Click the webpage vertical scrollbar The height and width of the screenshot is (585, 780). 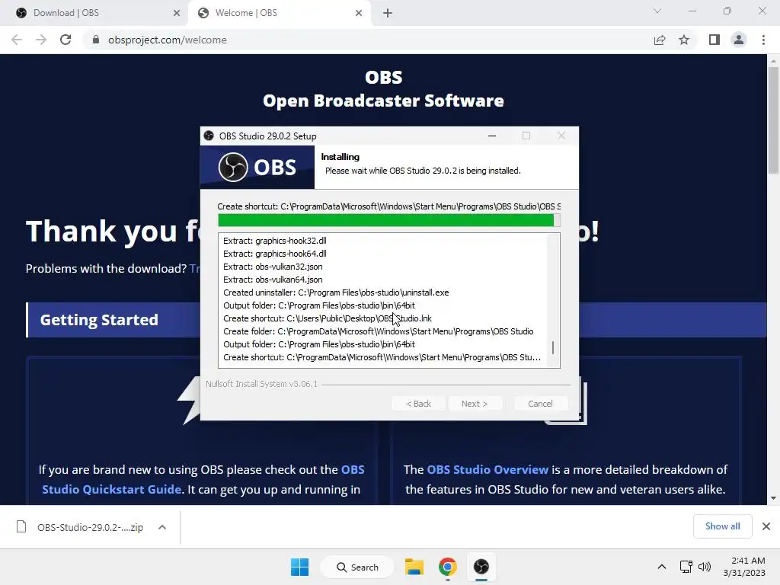point(773,120)
